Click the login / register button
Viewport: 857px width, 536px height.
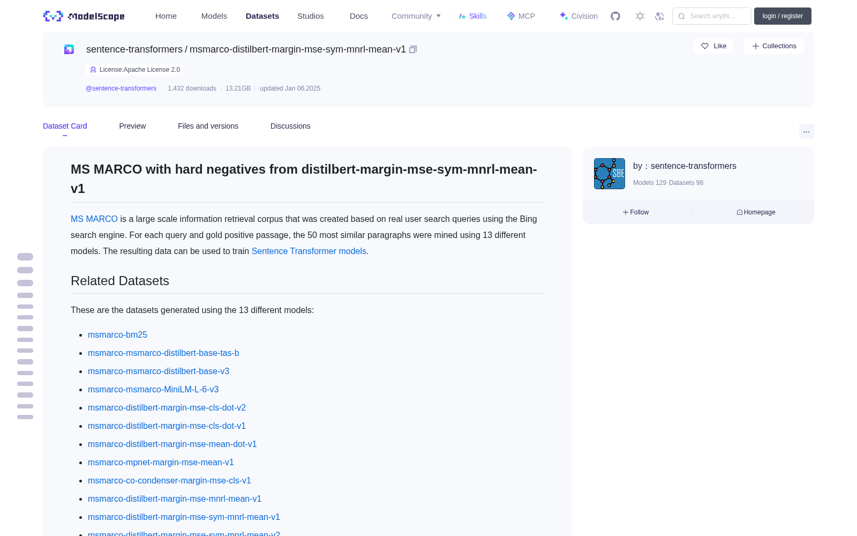(783, 16)
